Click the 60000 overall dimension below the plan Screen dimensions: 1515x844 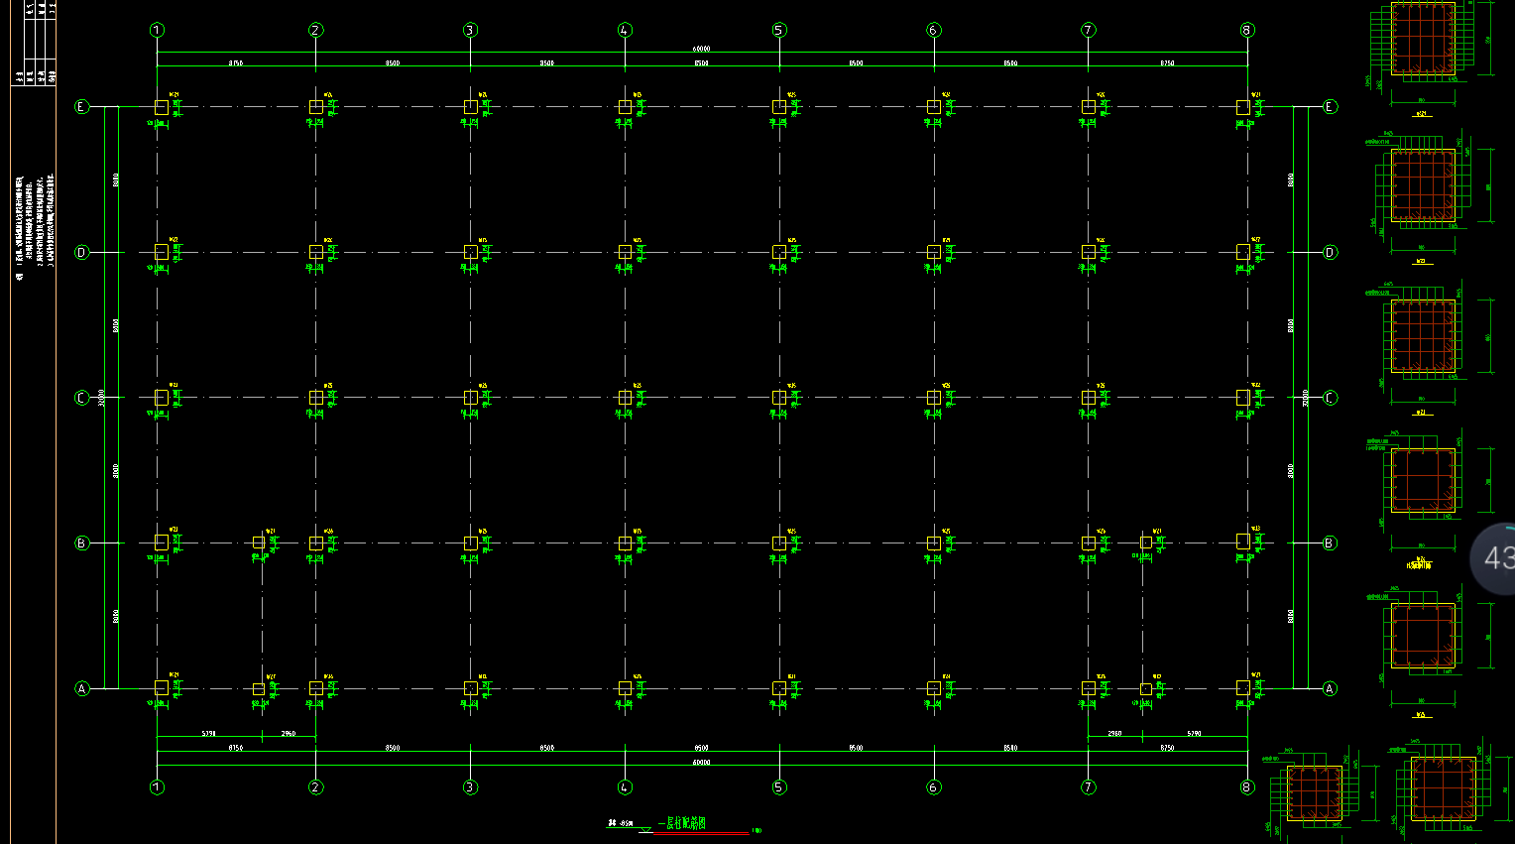[701, 763]
